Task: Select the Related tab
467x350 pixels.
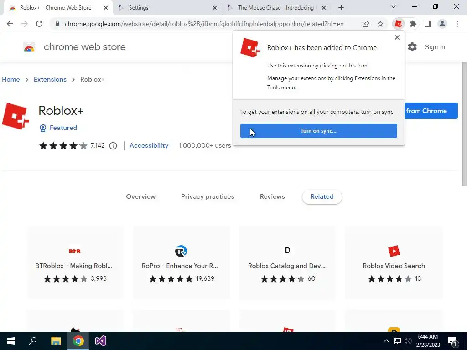Action: click(322, 197)
